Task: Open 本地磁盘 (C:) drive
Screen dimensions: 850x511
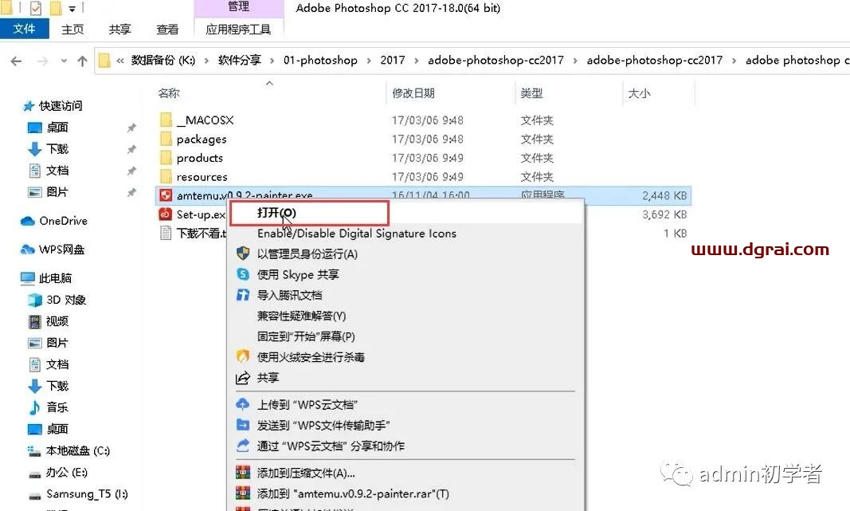Action: pyautogui.click(x=77, y=450)
